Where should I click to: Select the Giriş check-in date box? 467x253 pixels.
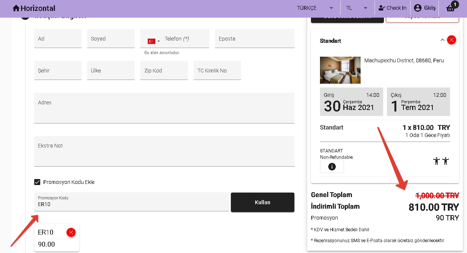click(x=351, y=102)
